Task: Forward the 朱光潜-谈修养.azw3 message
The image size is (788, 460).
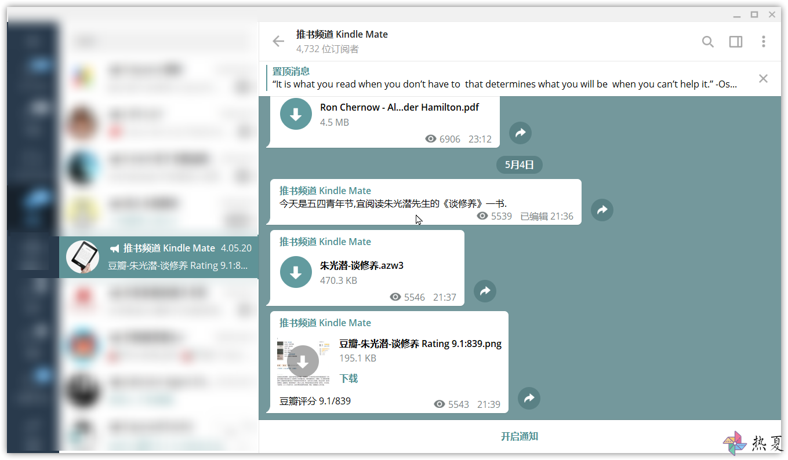Action: (485, 291)
